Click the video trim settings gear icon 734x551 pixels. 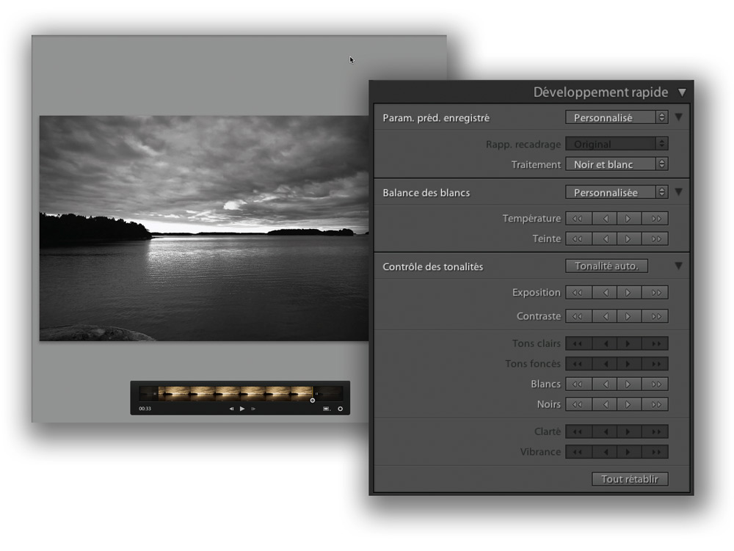[341, 409]
